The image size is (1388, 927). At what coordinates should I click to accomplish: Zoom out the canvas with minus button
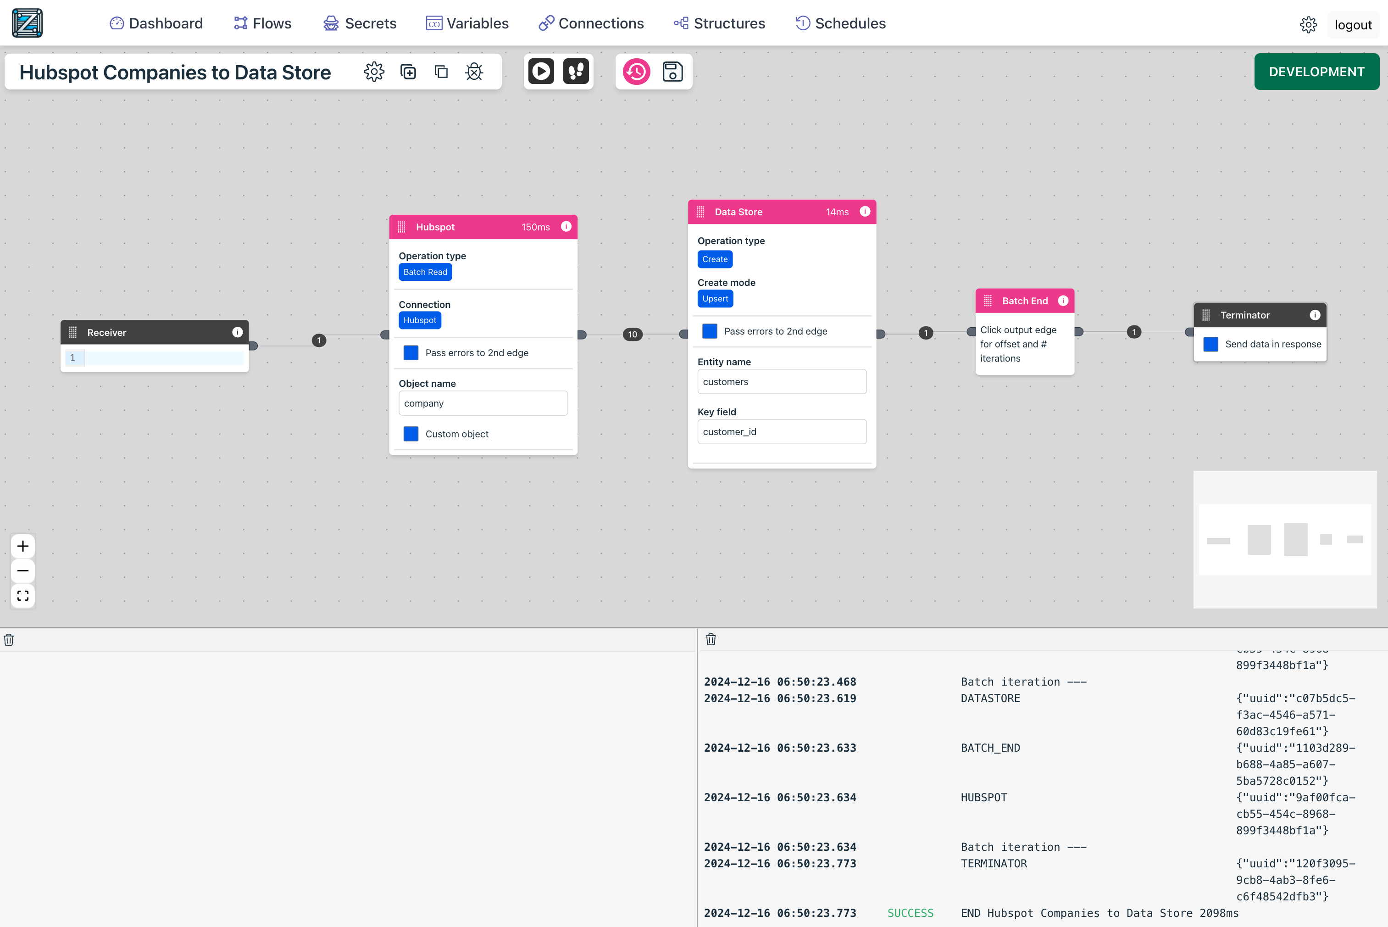[23, 570]
